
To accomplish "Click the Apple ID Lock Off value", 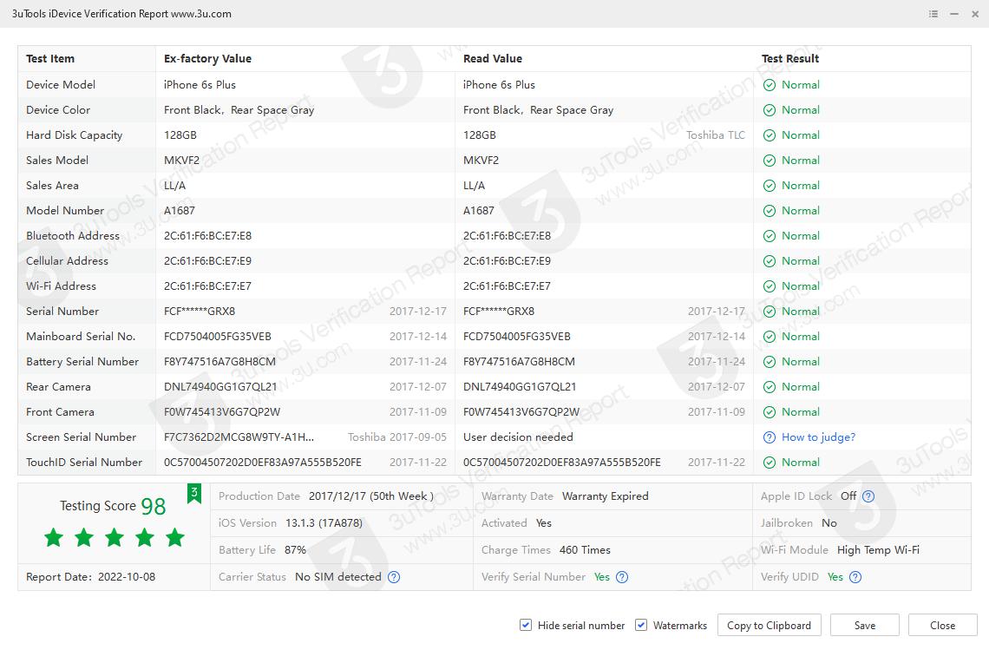I will click(x=848, y=496).
